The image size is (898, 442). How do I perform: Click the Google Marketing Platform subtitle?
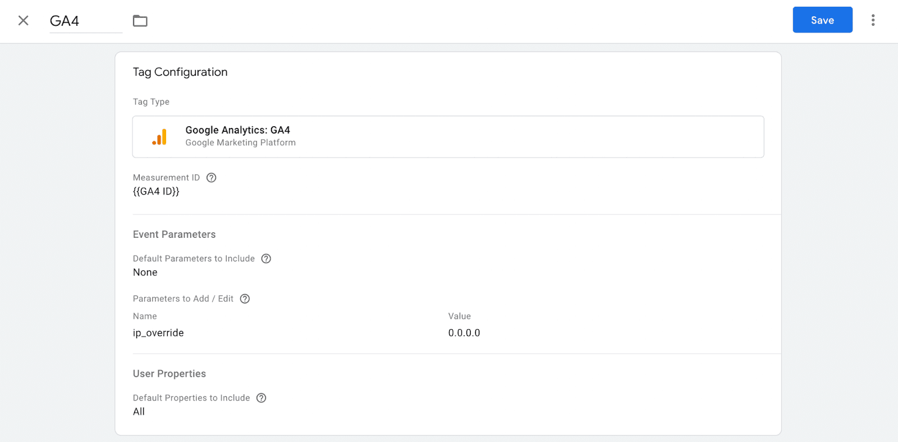point(240,142)
